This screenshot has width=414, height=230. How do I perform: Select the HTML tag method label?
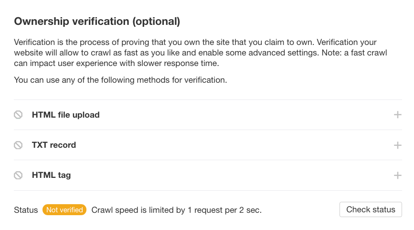[51, 175]
